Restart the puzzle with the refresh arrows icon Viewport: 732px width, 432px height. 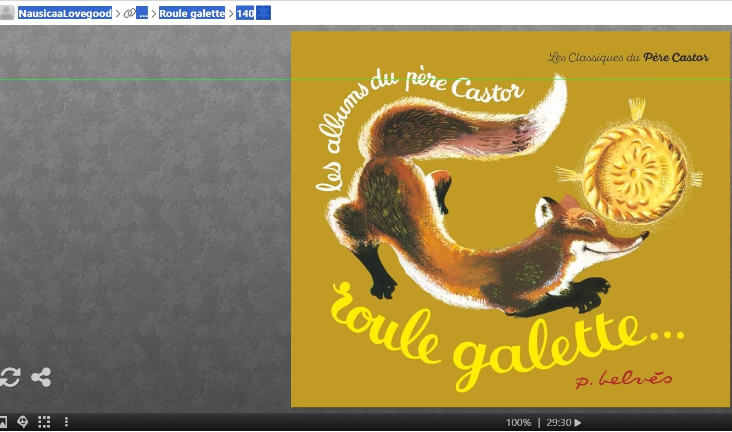[x=9, y=377]
